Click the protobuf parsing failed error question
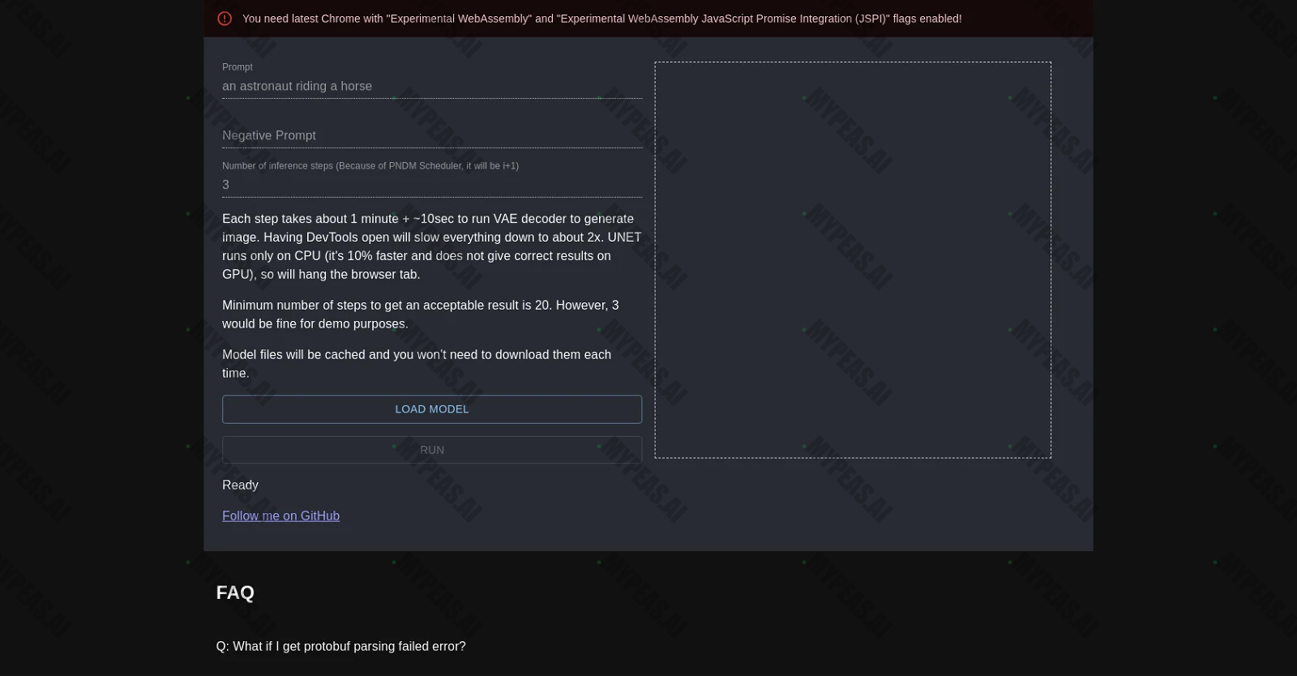 pyautogui.click(x=341, y=646)
